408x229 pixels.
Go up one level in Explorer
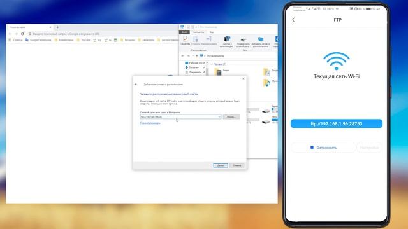pos(197,56)
